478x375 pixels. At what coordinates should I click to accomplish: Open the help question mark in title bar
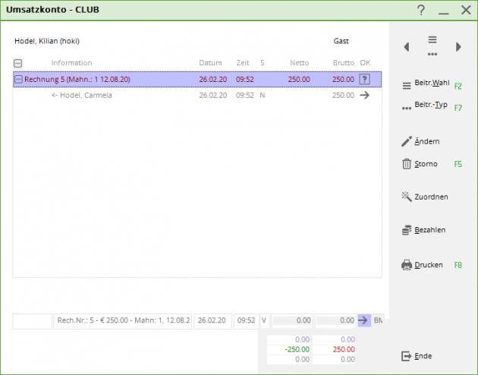[x=421, y=10]
